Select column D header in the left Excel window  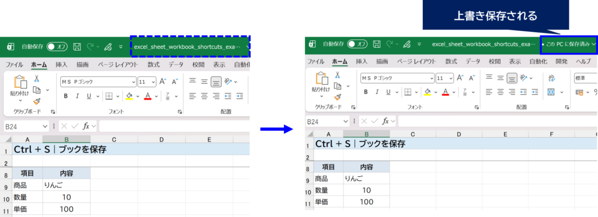click(x=161, y=140)
